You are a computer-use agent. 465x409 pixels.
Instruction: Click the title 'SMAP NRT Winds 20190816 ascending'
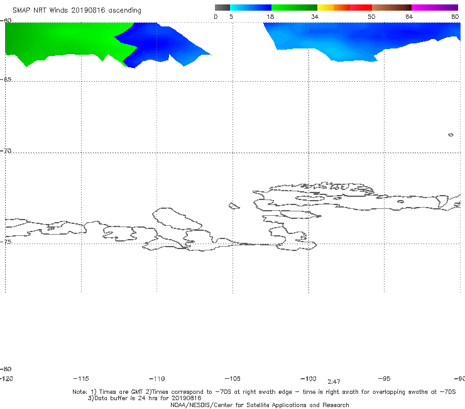point(77,11)
